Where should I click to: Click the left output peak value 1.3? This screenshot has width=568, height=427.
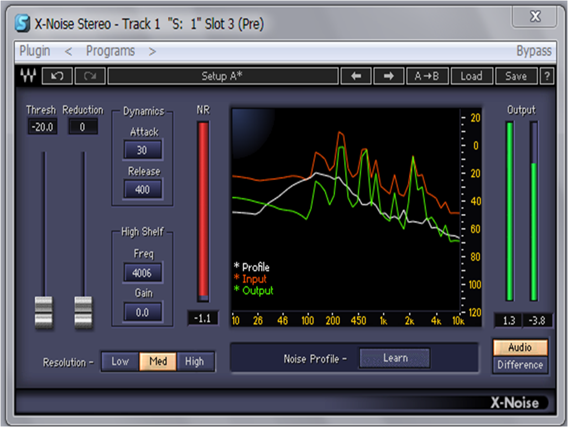point(509,320)
